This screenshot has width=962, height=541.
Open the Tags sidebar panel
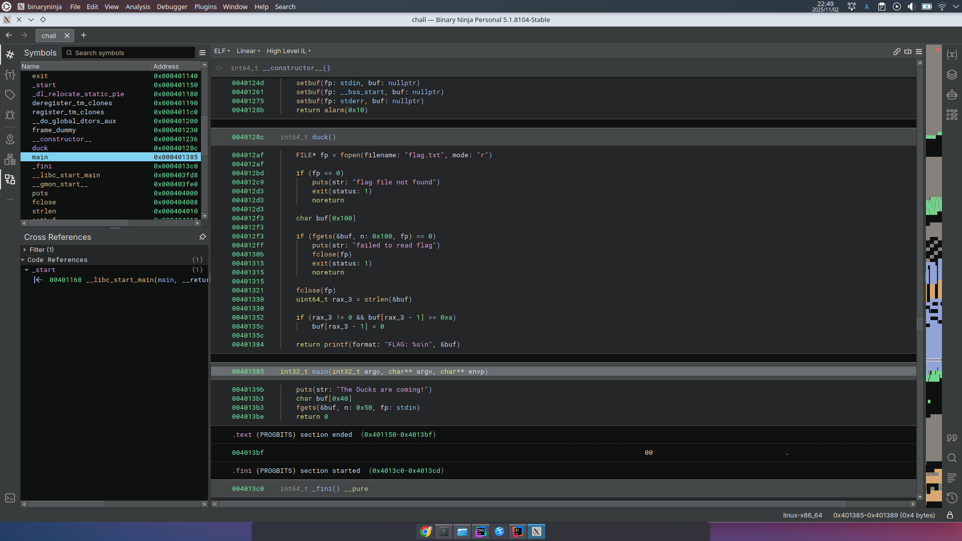point(10,94)
